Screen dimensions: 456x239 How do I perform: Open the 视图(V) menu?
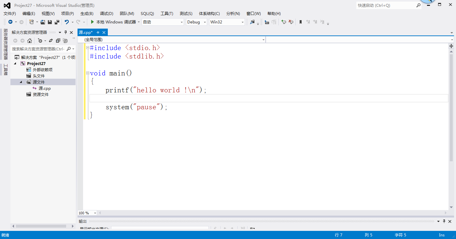[x=48, y=13]
